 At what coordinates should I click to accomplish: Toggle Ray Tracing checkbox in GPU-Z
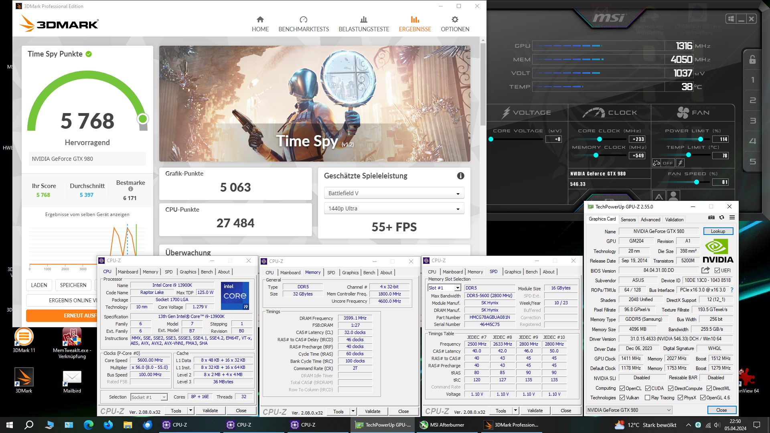tap(647, 397)
